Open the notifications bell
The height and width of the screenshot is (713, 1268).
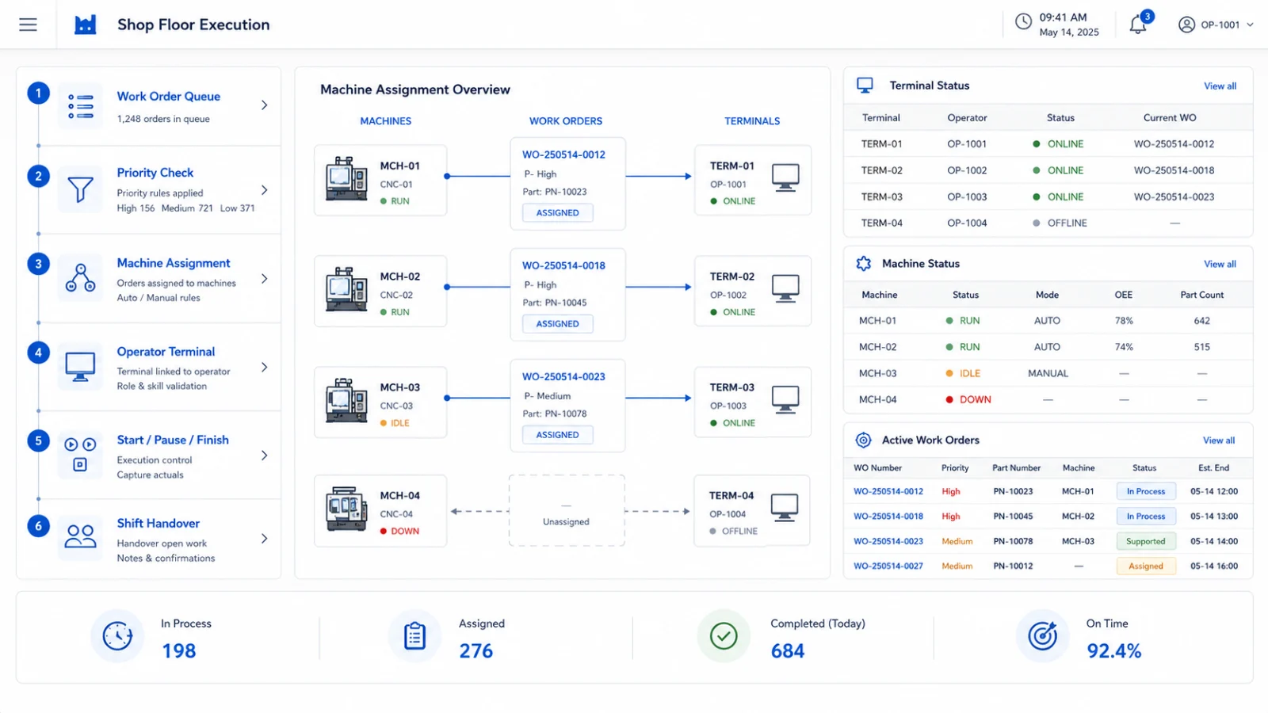[1138, 24]
